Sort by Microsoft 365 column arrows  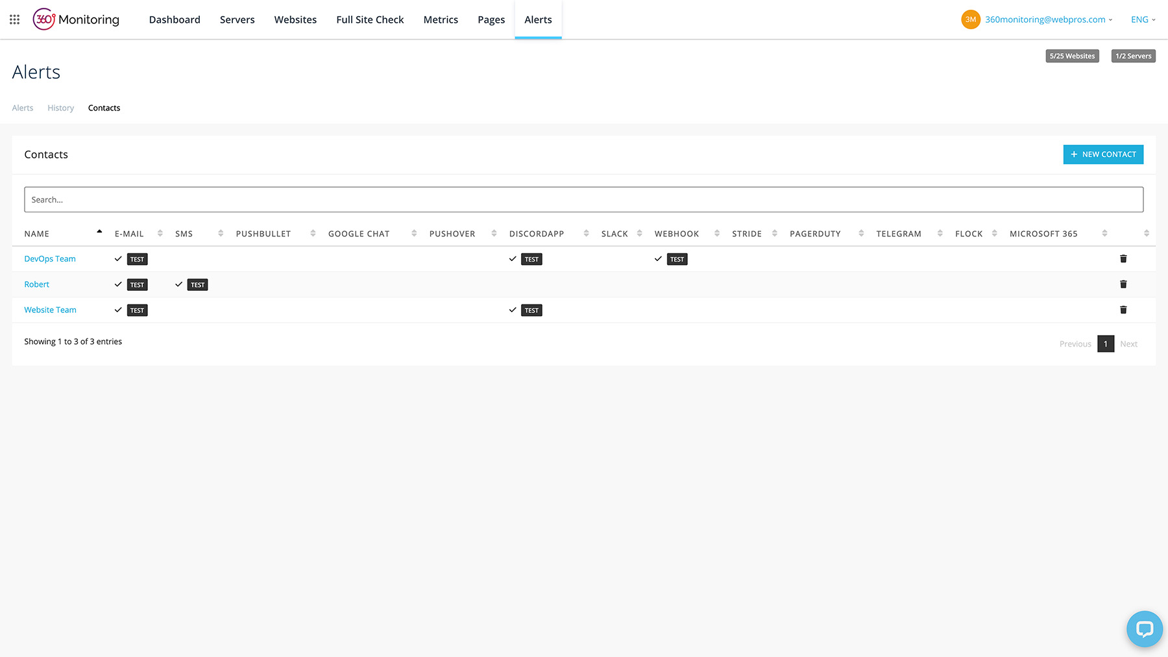(1104, 233)
